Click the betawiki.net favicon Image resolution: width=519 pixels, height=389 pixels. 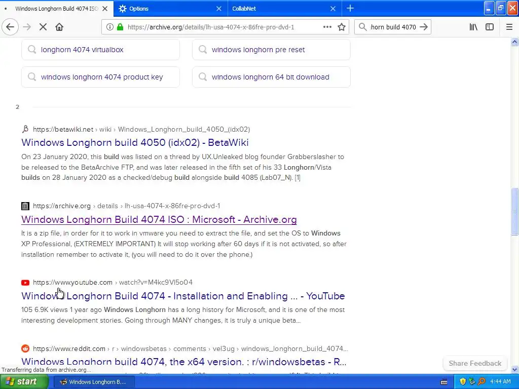[25, 129]
